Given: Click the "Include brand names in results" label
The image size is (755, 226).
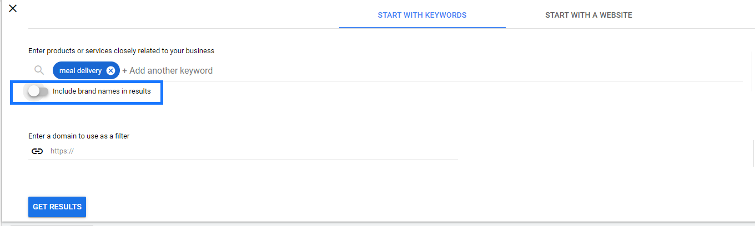Looking at the screenshot, I should [x=102, y=91].
